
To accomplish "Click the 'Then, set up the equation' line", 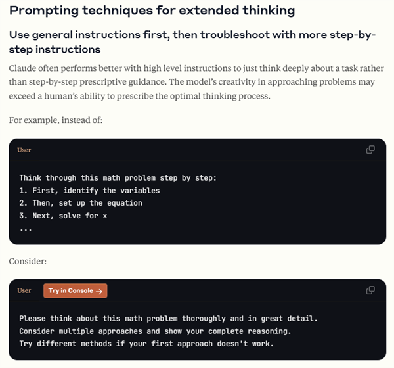I will 81,203.
